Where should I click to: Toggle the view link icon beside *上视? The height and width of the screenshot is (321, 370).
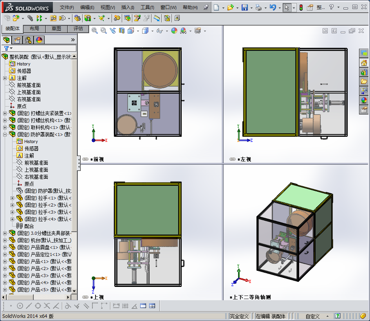pos(85,297)
